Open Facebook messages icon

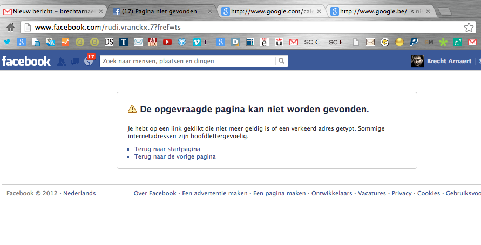tap(75, 62)
